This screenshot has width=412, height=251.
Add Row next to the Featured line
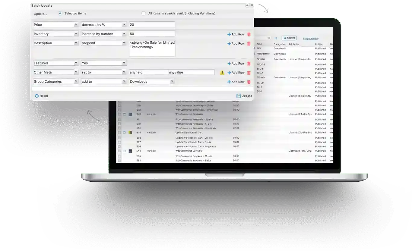(236, 64)
